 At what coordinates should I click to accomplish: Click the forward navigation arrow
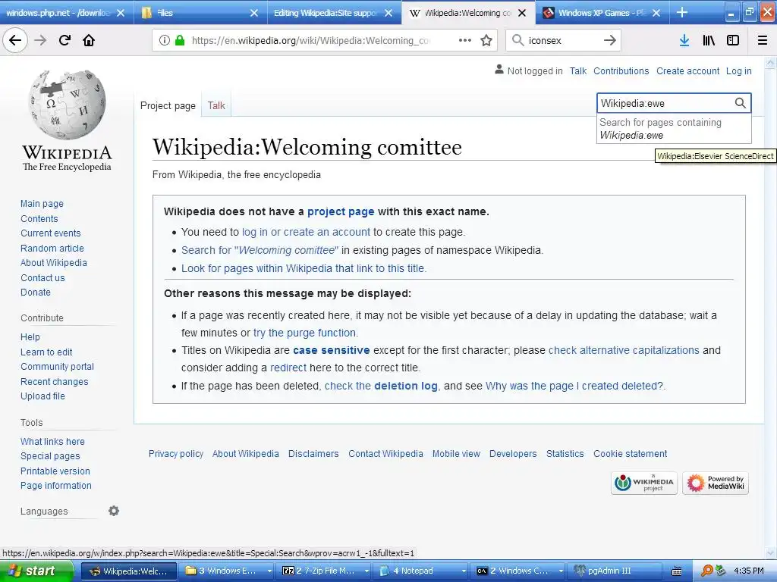[40, 40]
